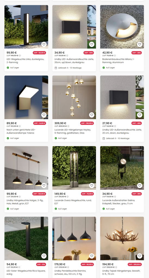
Task: Favorite the Jarte up/down wall light
Action: point(92,44)
